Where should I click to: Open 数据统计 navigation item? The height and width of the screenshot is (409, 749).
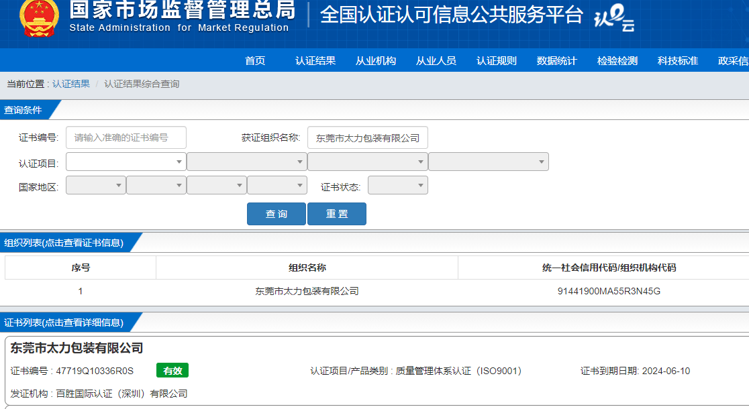coord(557,60)
